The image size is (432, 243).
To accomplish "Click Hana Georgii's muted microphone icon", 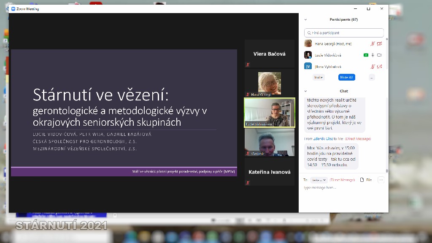I will click(x=373, y=44).
